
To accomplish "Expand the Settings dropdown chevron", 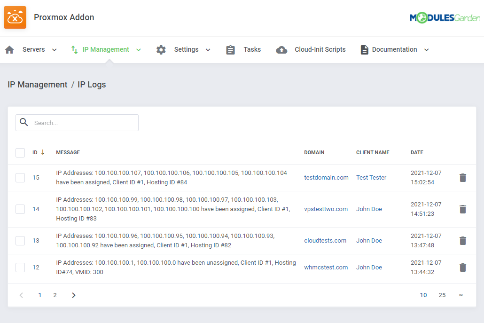I will (x=208, y=50).
